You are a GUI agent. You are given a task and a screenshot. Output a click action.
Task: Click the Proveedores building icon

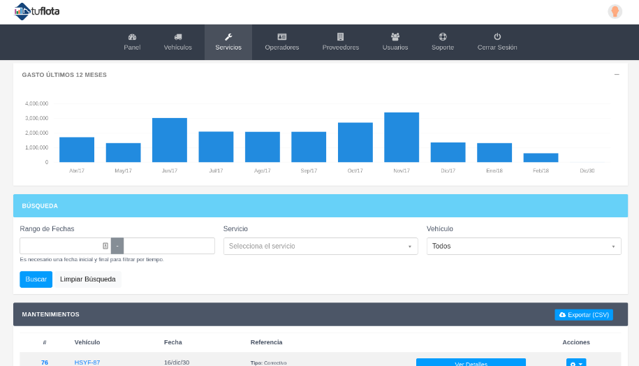coord(340,36)
